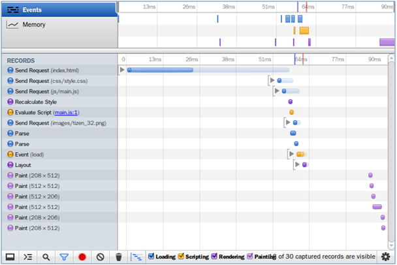Expand the Layout record disclosure triangle
The width and height of the screenshot is (397, 265).
tap(297, 164)
